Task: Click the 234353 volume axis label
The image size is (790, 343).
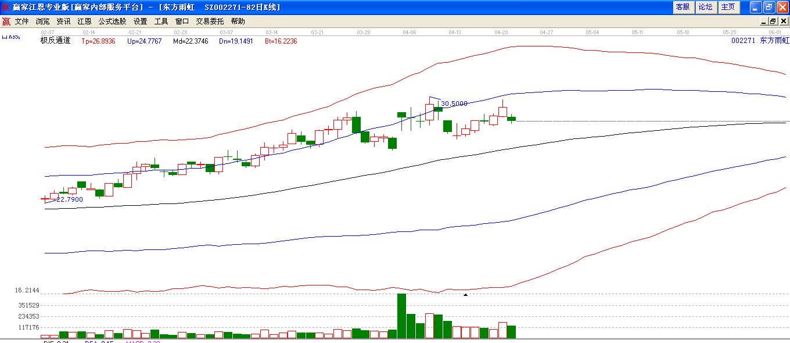Action: pyautogui.click(x=28, y=316)
